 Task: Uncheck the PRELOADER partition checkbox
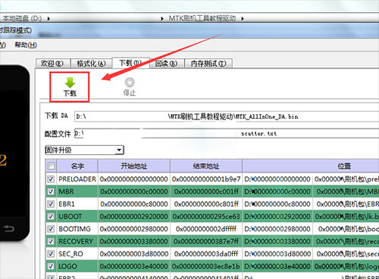pyautogui.click(x=51, y=179)
